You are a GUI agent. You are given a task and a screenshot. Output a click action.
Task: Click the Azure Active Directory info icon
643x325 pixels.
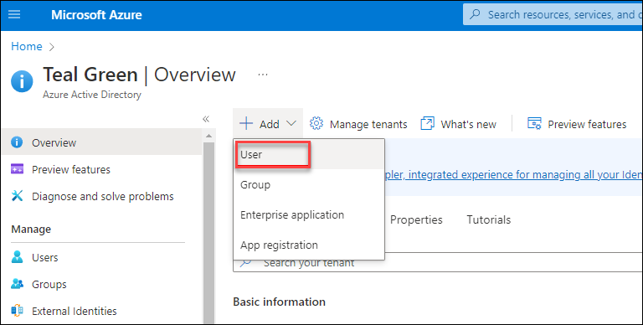[x=21, y=81]
